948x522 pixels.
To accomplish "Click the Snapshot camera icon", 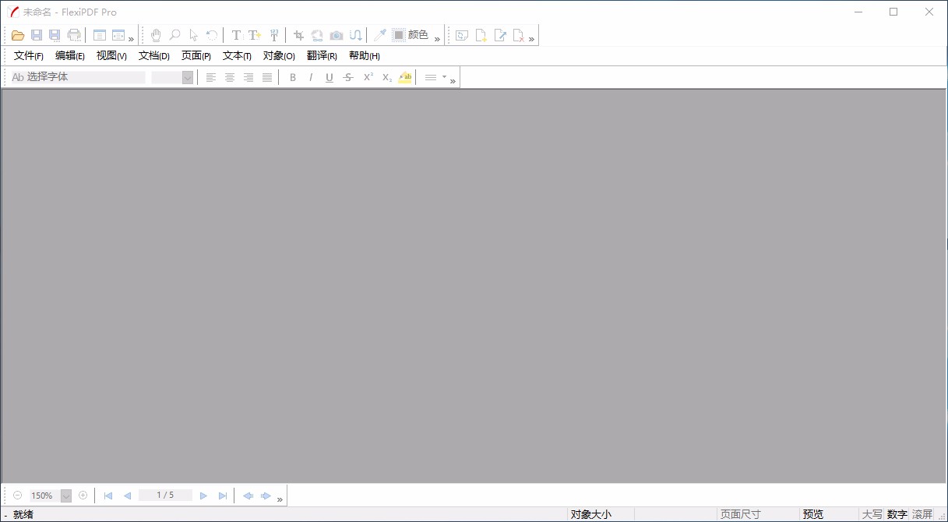I will point(337,35).
